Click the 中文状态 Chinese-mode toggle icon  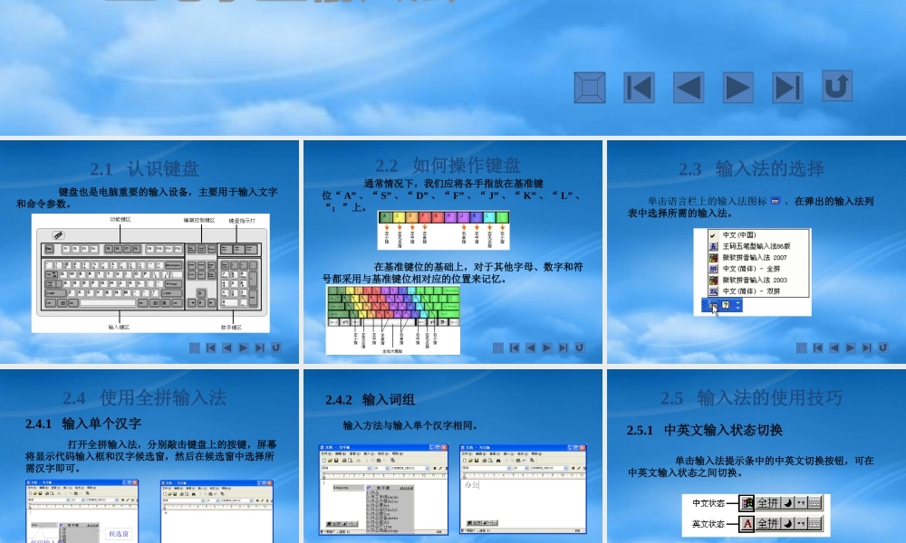[747, 503]
